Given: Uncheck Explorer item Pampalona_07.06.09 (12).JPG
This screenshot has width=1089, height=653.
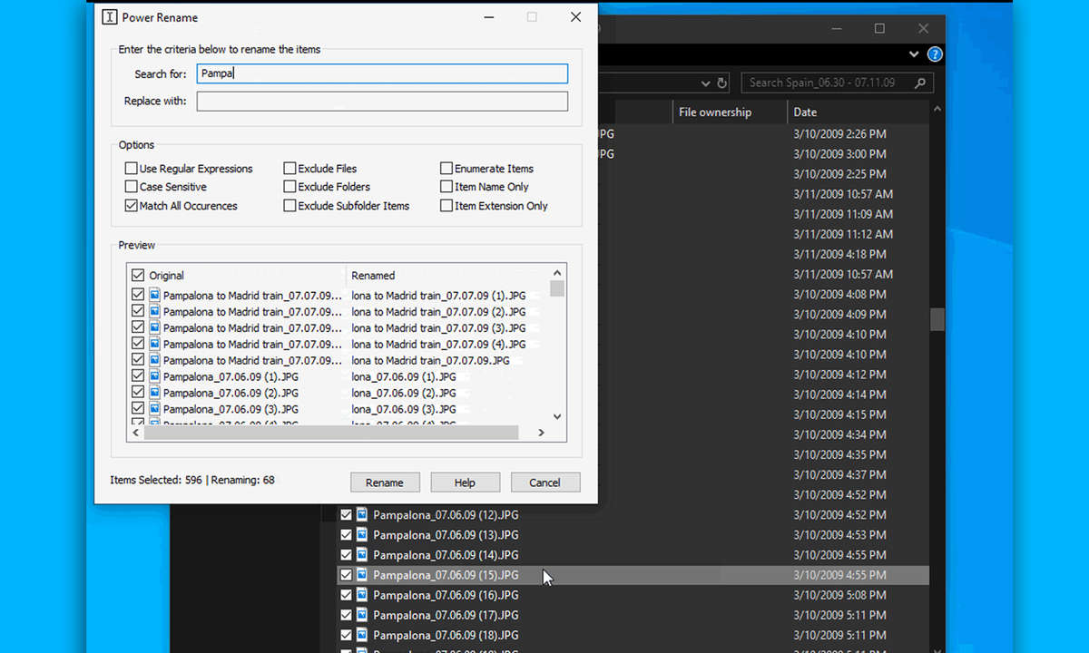Looking at the screenshot, I should pyautogui.click(x=346, y=515).
